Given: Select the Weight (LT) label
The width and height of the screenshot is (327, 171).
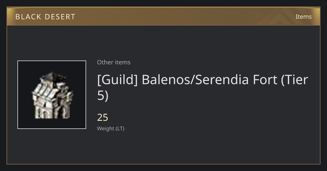Looking at the screenshot, I should coord(111,128).
